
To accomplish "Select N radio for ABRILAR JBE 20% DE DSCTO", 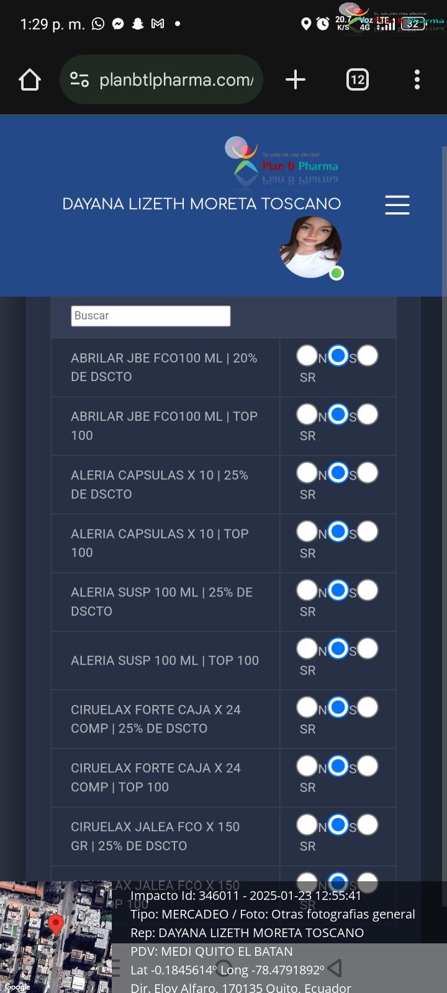I will (307, 356).
